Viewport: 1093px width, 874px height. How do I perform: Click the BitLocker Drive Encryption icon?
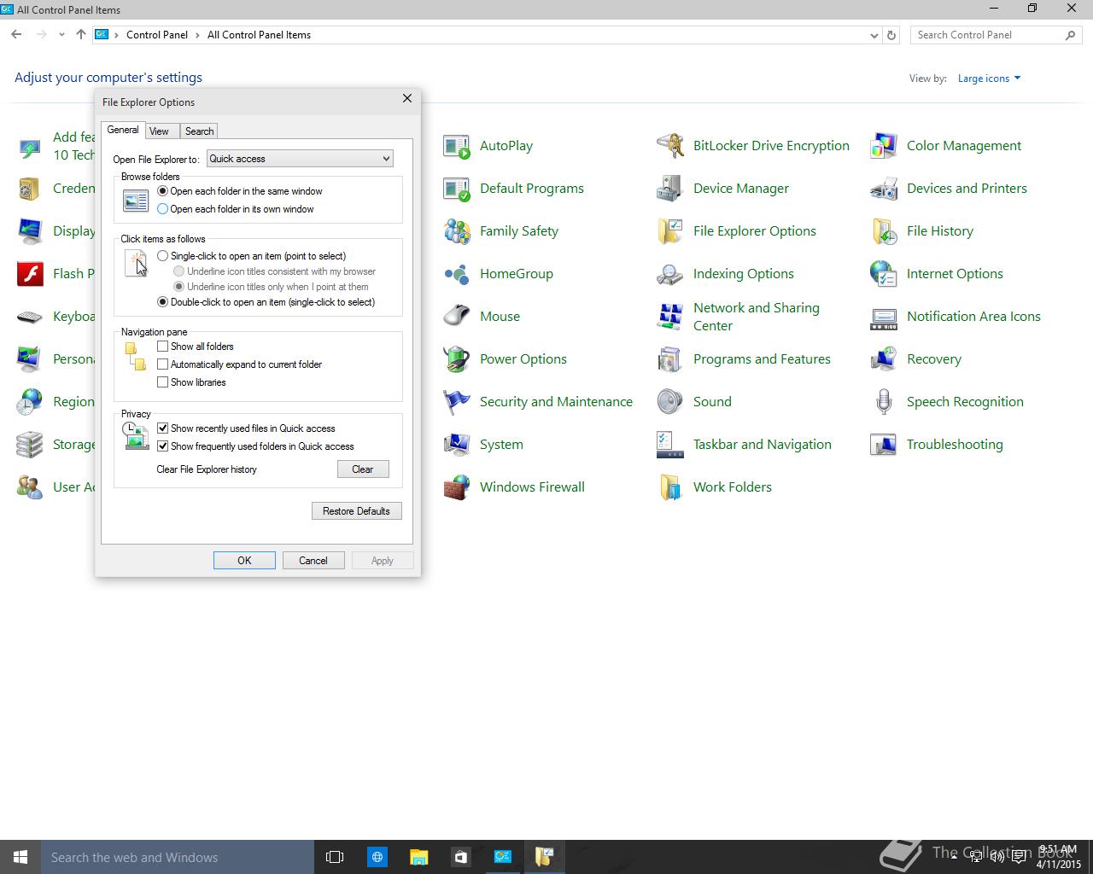[x=670, y=146]
